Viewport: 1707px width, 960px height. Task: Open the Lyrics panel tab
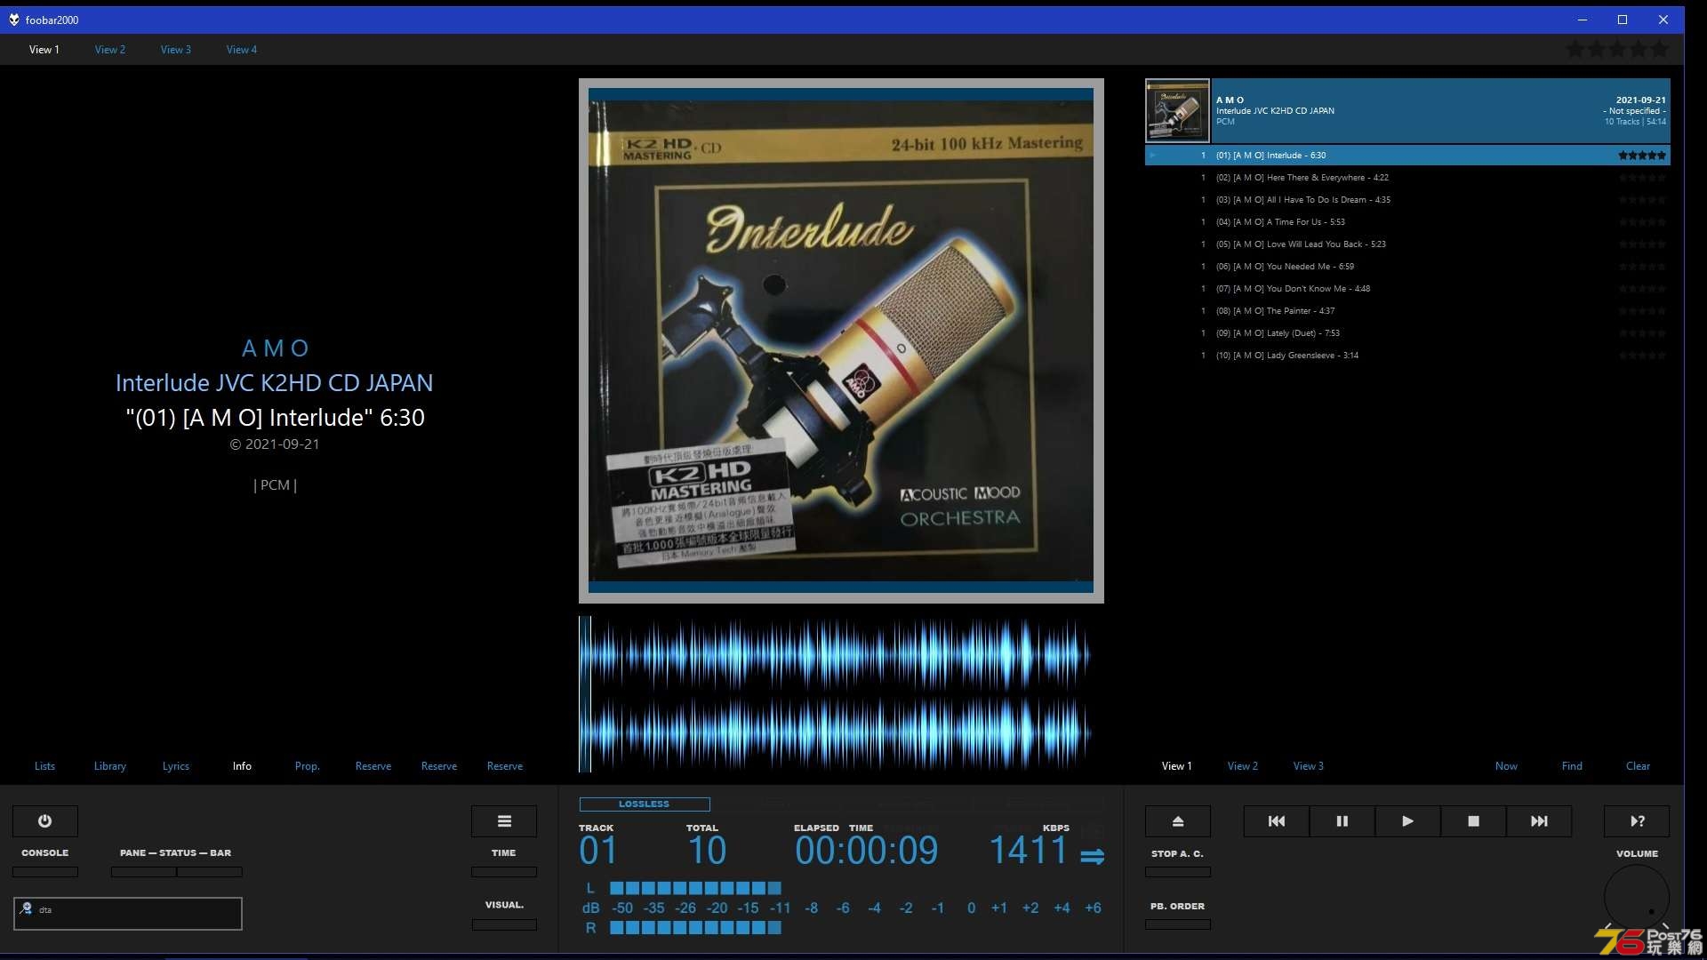176,766
